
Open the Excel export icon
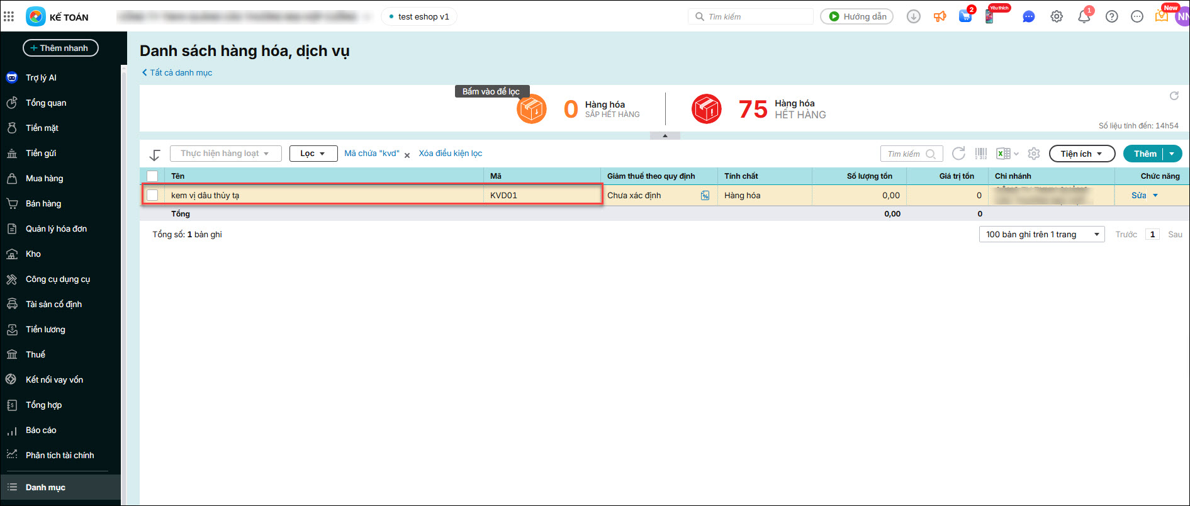1004,154
